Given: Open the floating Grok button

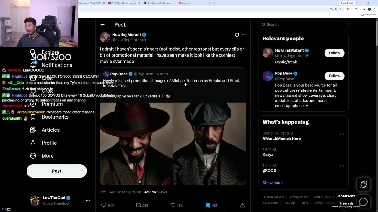Looking at the screenshot, I should tap(364, 185).
